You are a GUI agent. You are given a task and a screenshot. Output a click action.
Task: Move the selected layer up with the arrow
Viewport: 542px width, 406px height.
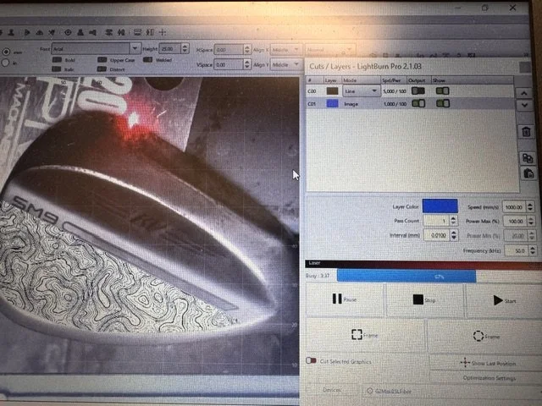(524, 93)
